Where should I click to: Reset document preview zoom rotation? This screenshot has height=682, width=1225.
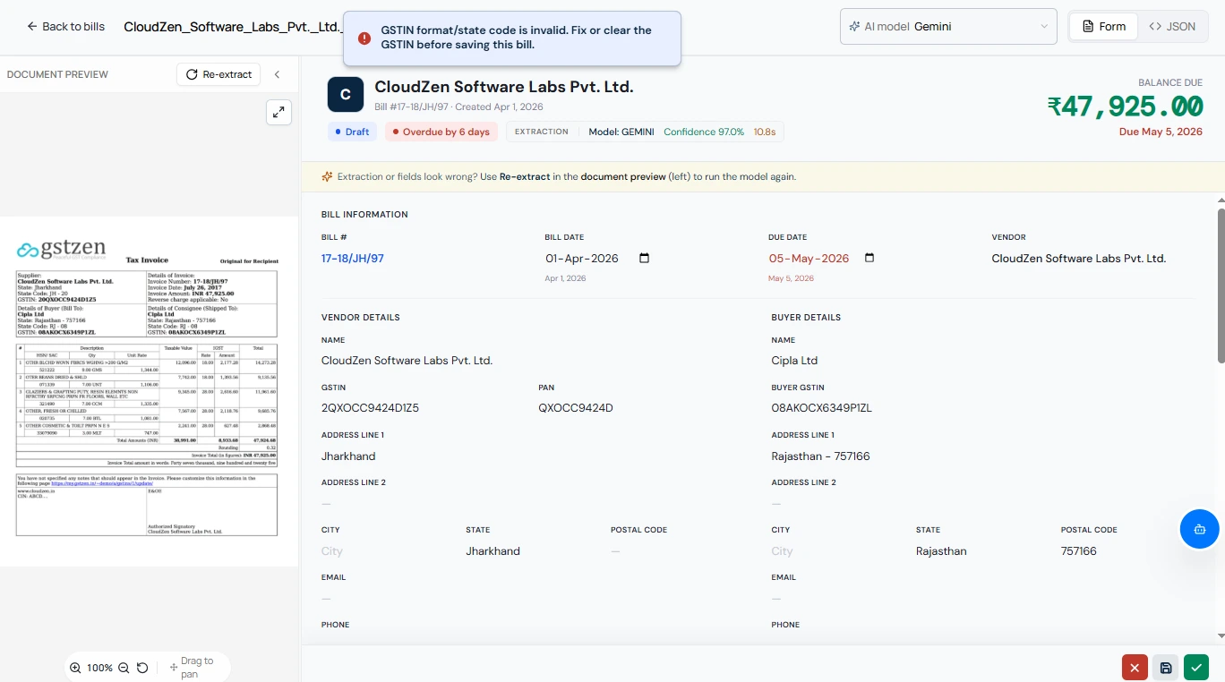[x=142, y=668]
